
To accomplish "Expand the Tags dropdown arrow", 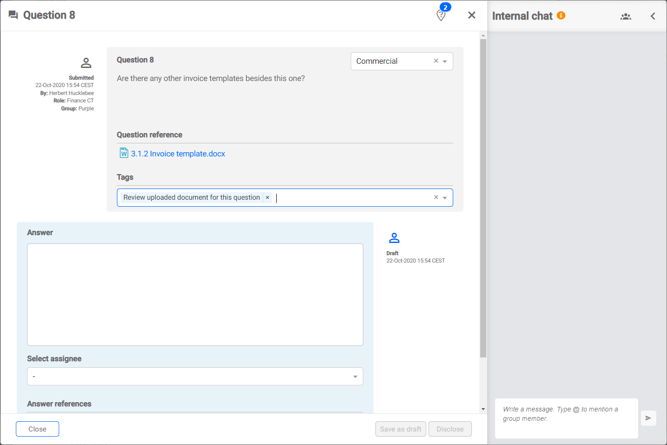I will [445, 198].
